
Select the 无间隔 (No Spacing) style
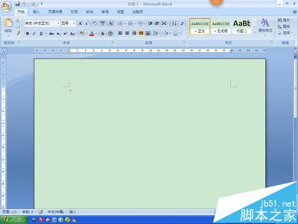click(x=221, y=26)
